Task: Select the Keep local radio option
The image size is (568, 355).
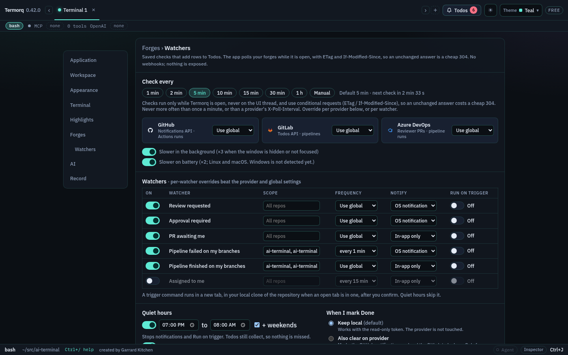Action: pyautogui.click(x=331, y=323)
